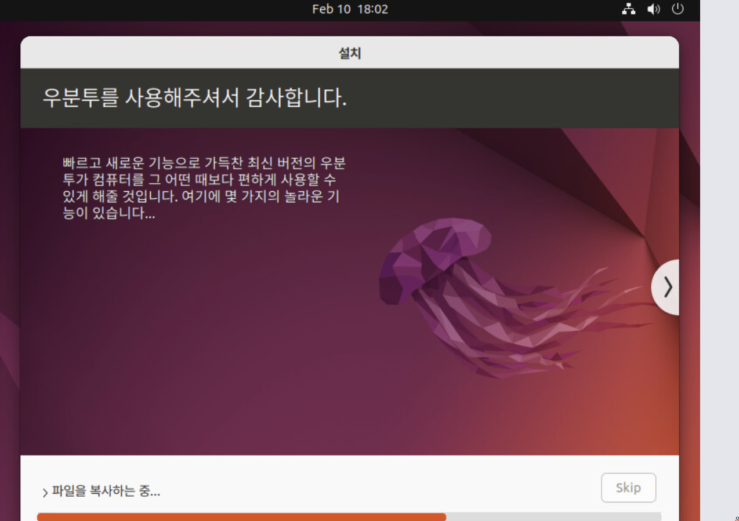Viewport: 739px width, 521px height.
Task: Open the power icon in top bar
Action: [x=678, y=9]
